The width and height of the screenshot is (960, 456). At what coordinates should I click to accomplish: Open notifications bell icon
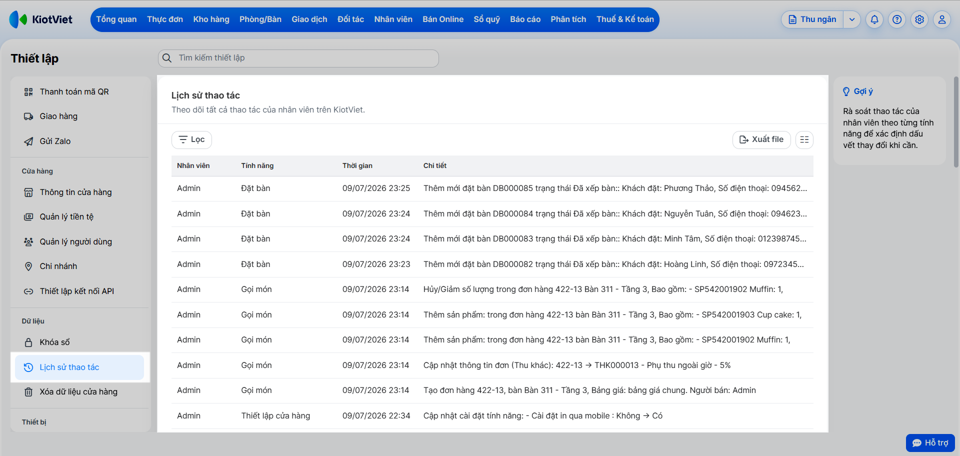pos(874,19)
